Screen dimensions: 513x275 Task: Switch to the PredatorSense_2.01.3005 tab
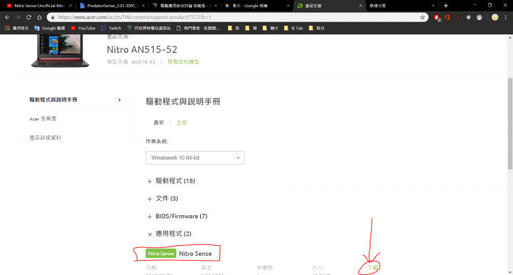113,6
